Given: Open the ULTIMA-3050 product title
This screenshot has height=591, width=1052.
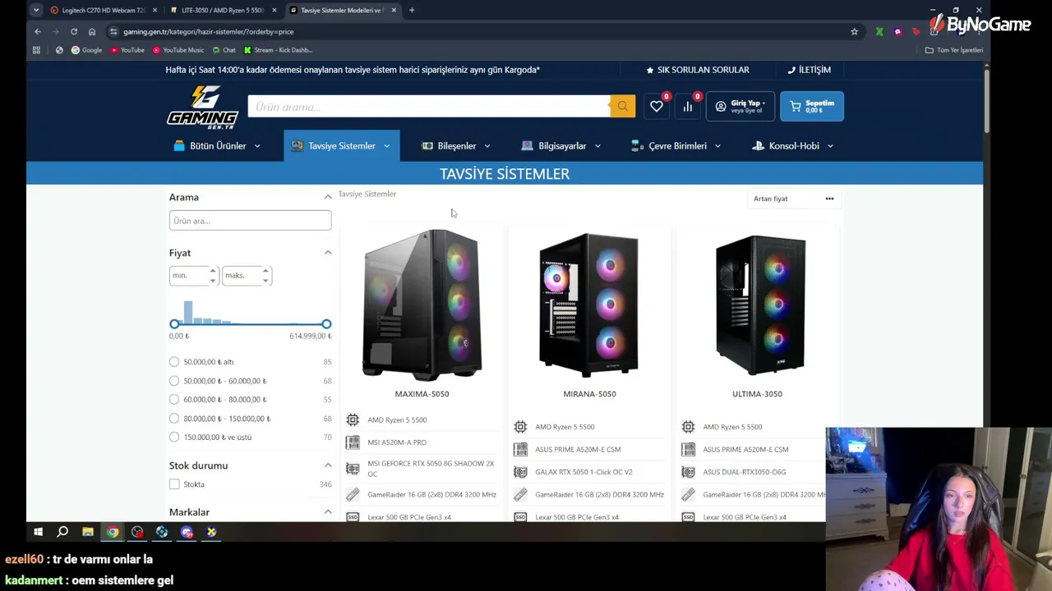Looking at the screenshot, I should coord(757,394).
